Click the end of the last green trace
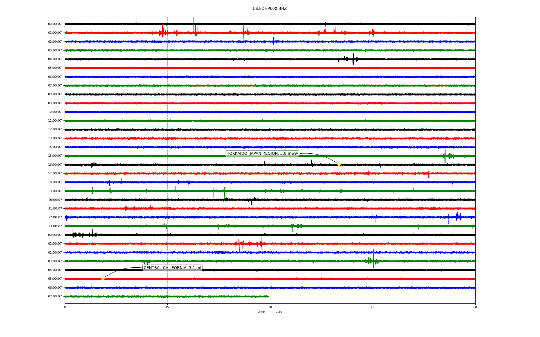The height and width of the screenshot is (337, 540). click(269, 296)
